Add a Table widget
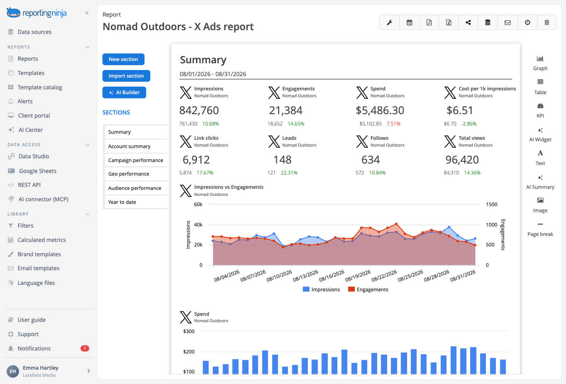The height and width of the screenshot is (384, 566). [x=540, y=87]
